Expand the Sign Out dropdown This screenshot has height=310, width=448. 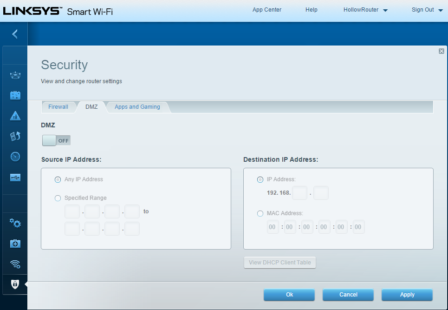427,10
